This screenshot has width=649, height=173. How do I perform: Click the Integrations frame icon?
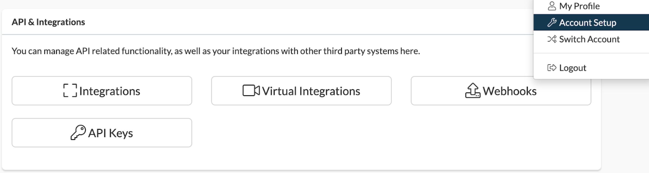click(70, 90)
